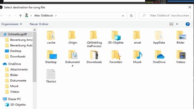This screenshot has width=194, height=109.
Task: Open the 3D-Objekte folder in file pane
Action: coord(116,36)
